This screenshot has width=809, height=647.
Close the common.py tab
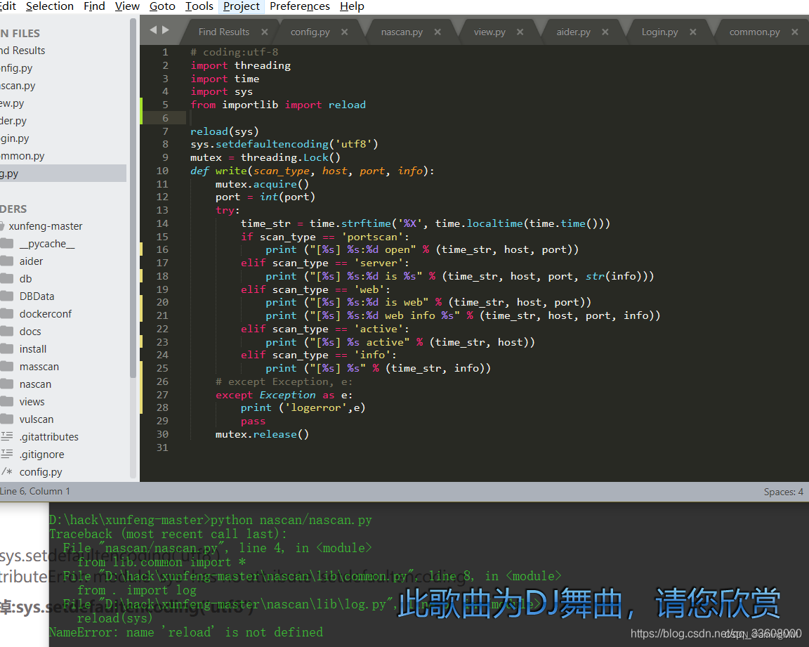[795, 32]
